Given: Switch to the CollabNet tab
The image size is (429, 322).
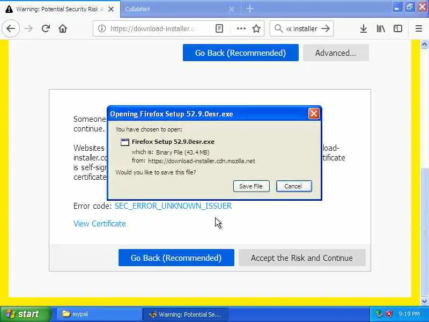Looking at the screenshot, I should (x=181, y=9).
